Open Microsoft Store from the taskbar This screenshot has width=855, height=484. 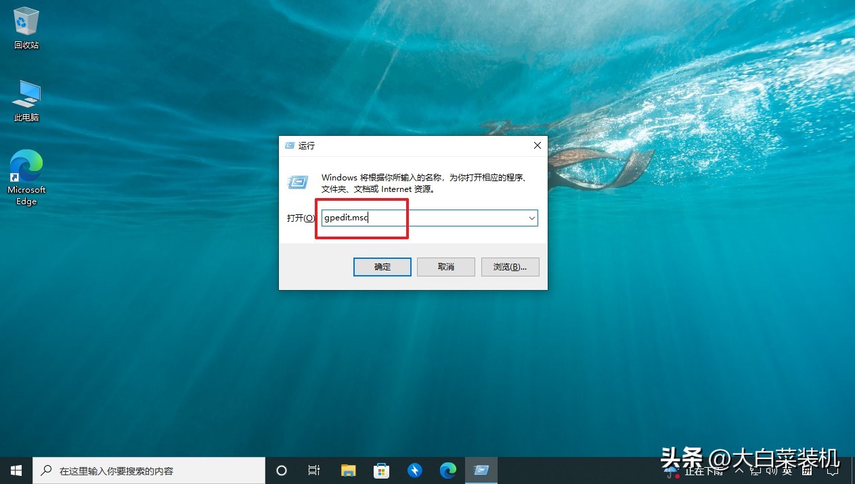pyautogui.click(x=381, y=470)
